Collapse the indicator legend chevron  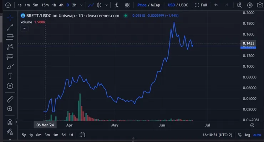pos(24,29)
